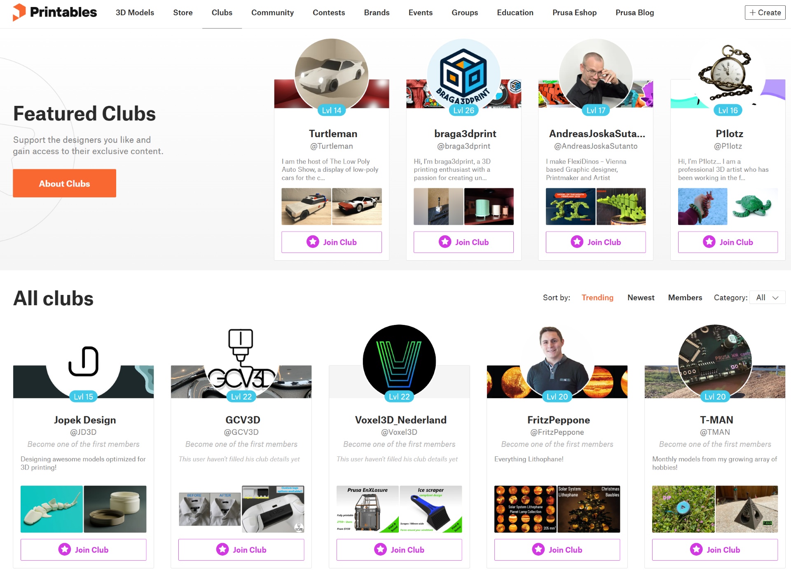
Task: Go to the Contests tab
Action: tap(329, 12)
